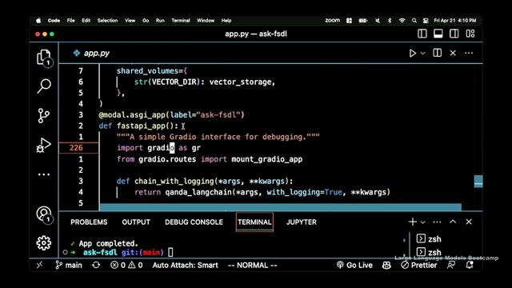Screen dimensions: 512x288
Task: Switch to the JUPYTER panel tab
Action: coord(302,222)
